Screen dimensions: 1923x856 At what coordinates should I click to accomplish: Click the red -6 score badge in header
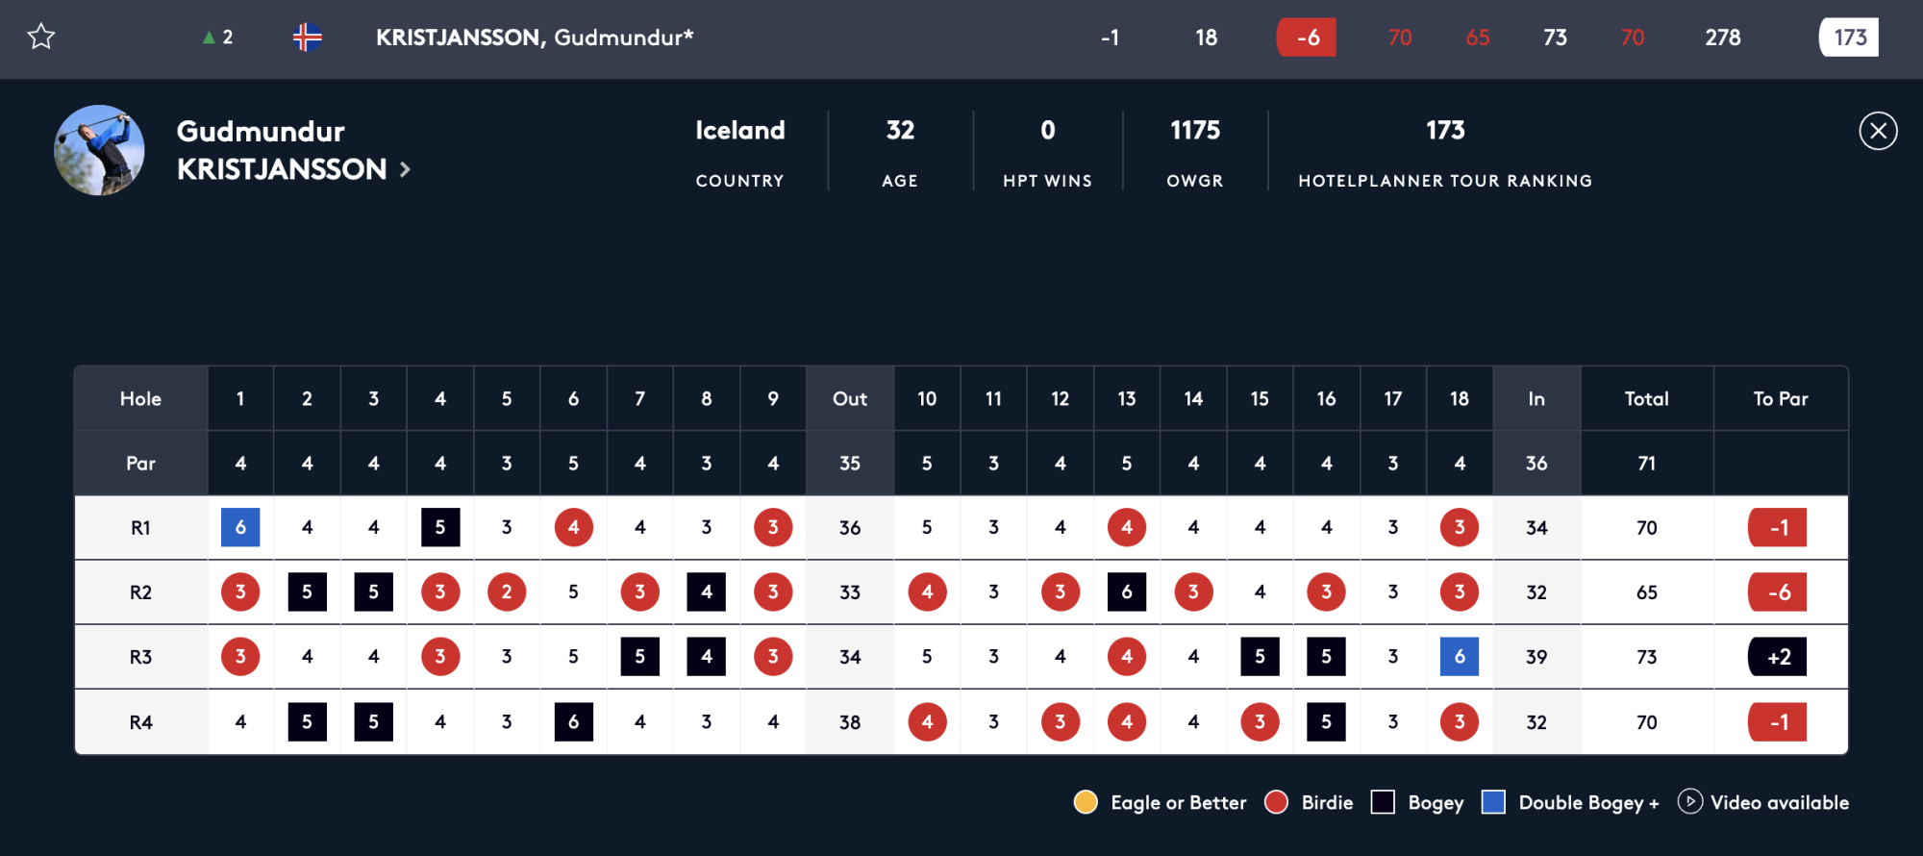1307,38
